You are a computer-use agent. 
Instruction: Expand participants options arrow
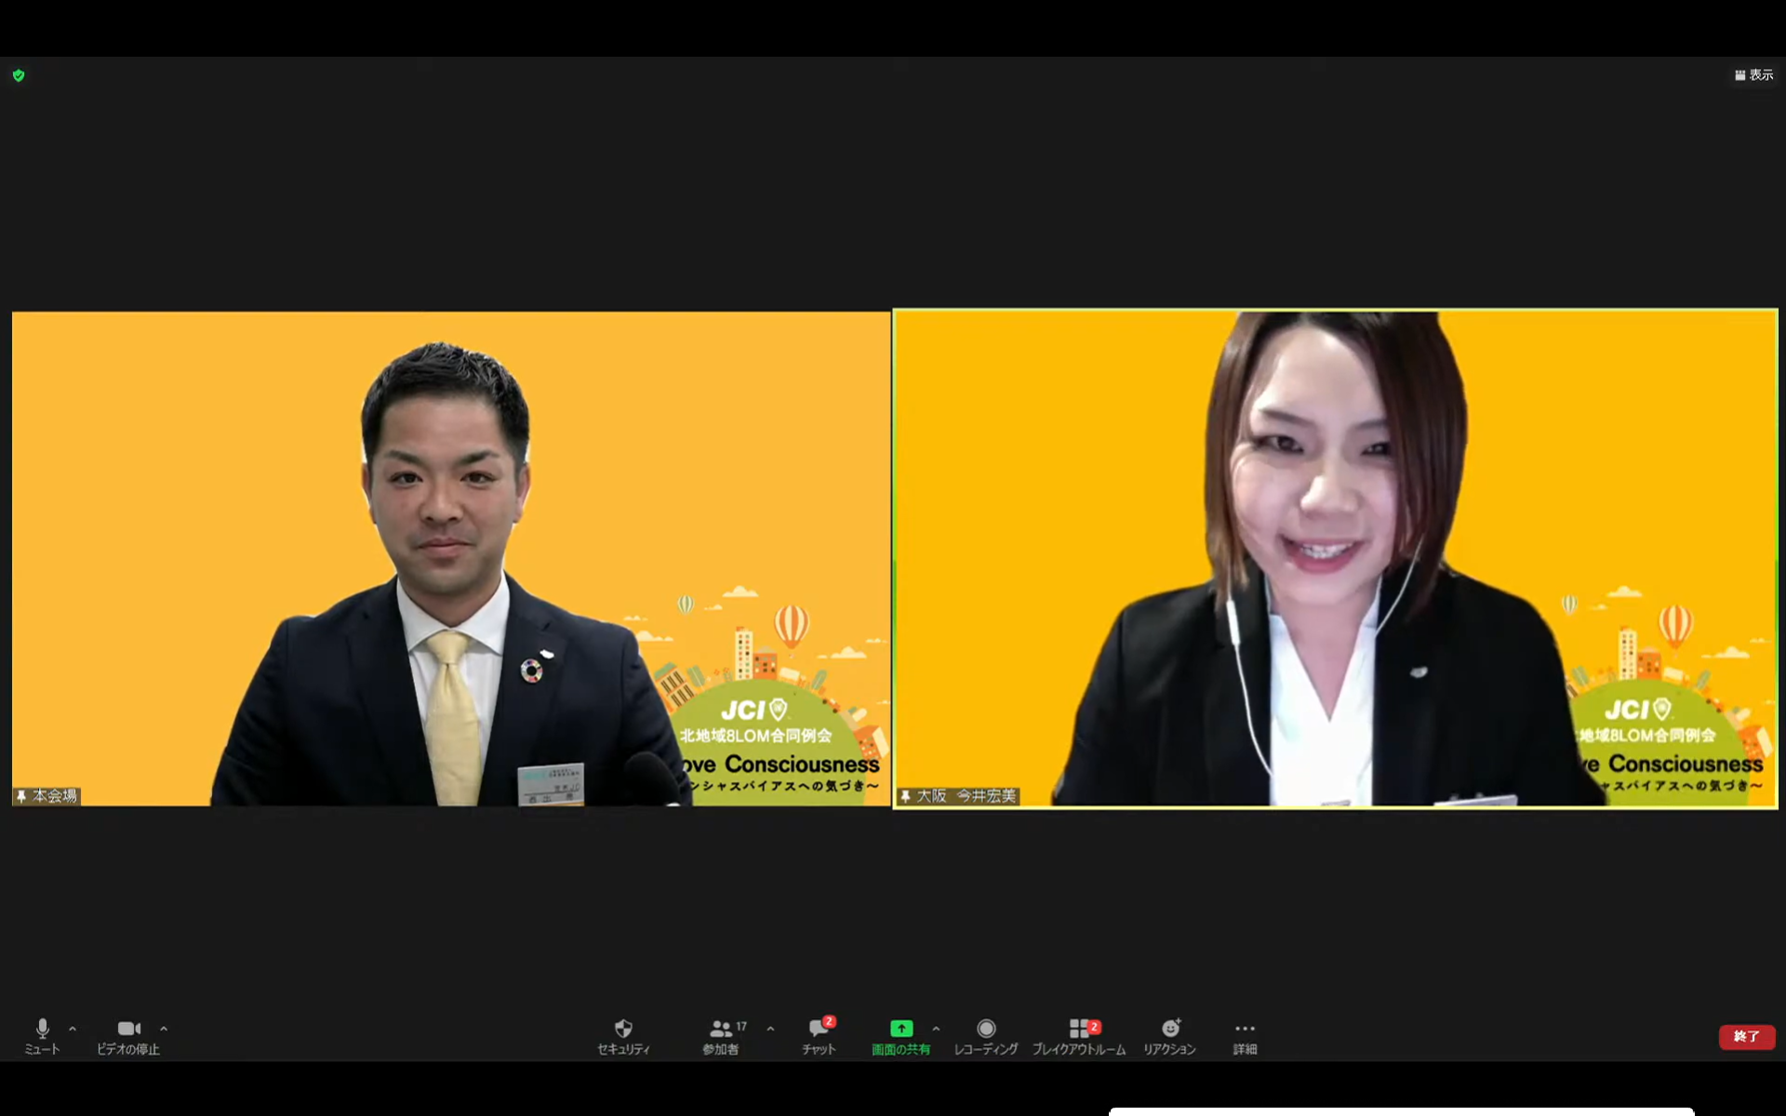point(770,1029)
